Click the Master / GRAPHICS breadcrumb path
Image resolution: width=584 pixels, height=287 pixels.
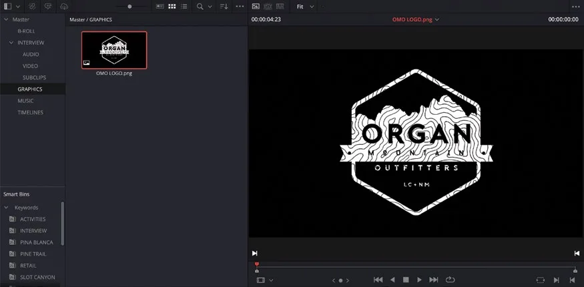pyautogui.click(x=91, y=19)
